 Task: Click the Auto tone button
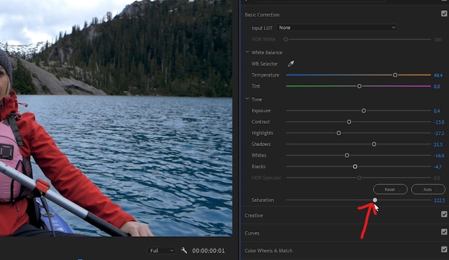[428, 190]
